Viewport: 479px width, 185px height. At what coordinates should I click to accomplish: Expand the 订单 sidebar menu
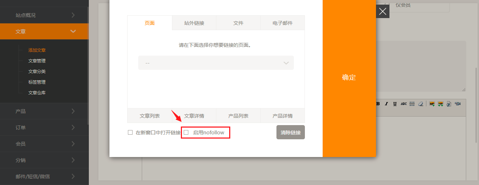coord(44,128)
